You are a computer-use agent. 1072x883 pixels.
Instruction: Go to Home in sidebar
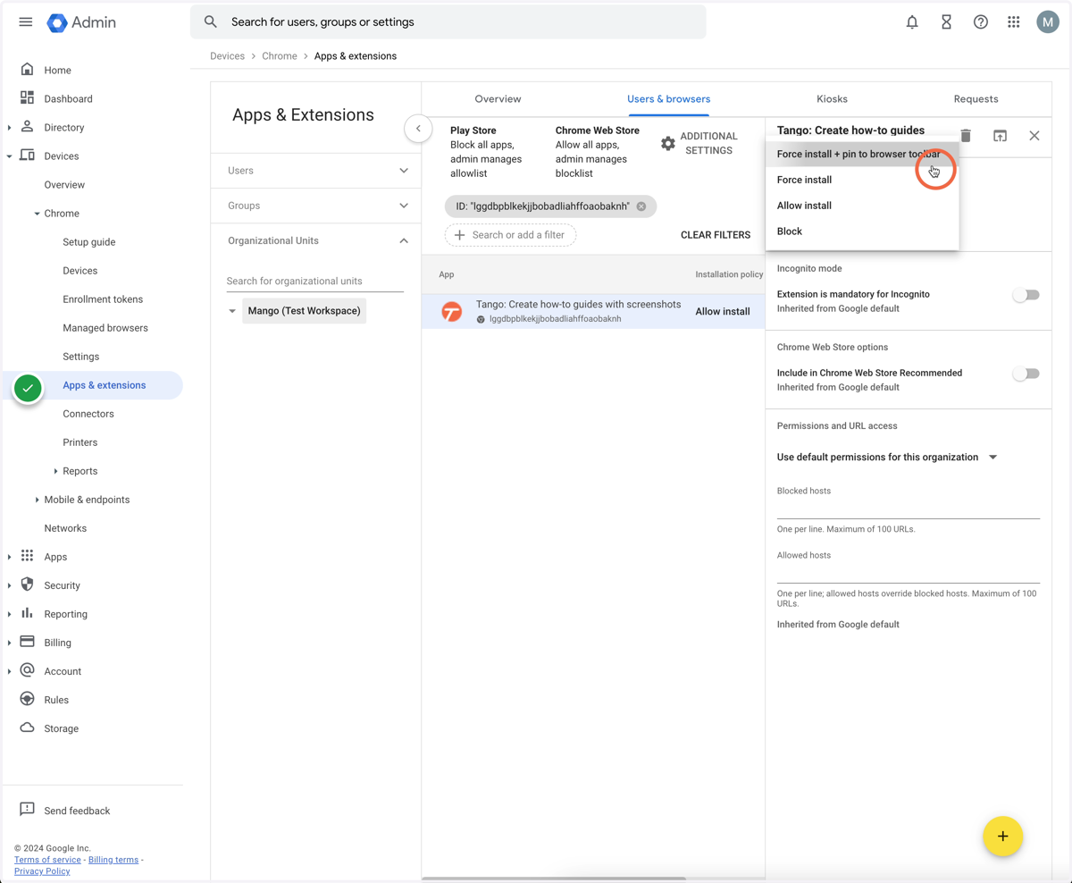click(57, 70)
